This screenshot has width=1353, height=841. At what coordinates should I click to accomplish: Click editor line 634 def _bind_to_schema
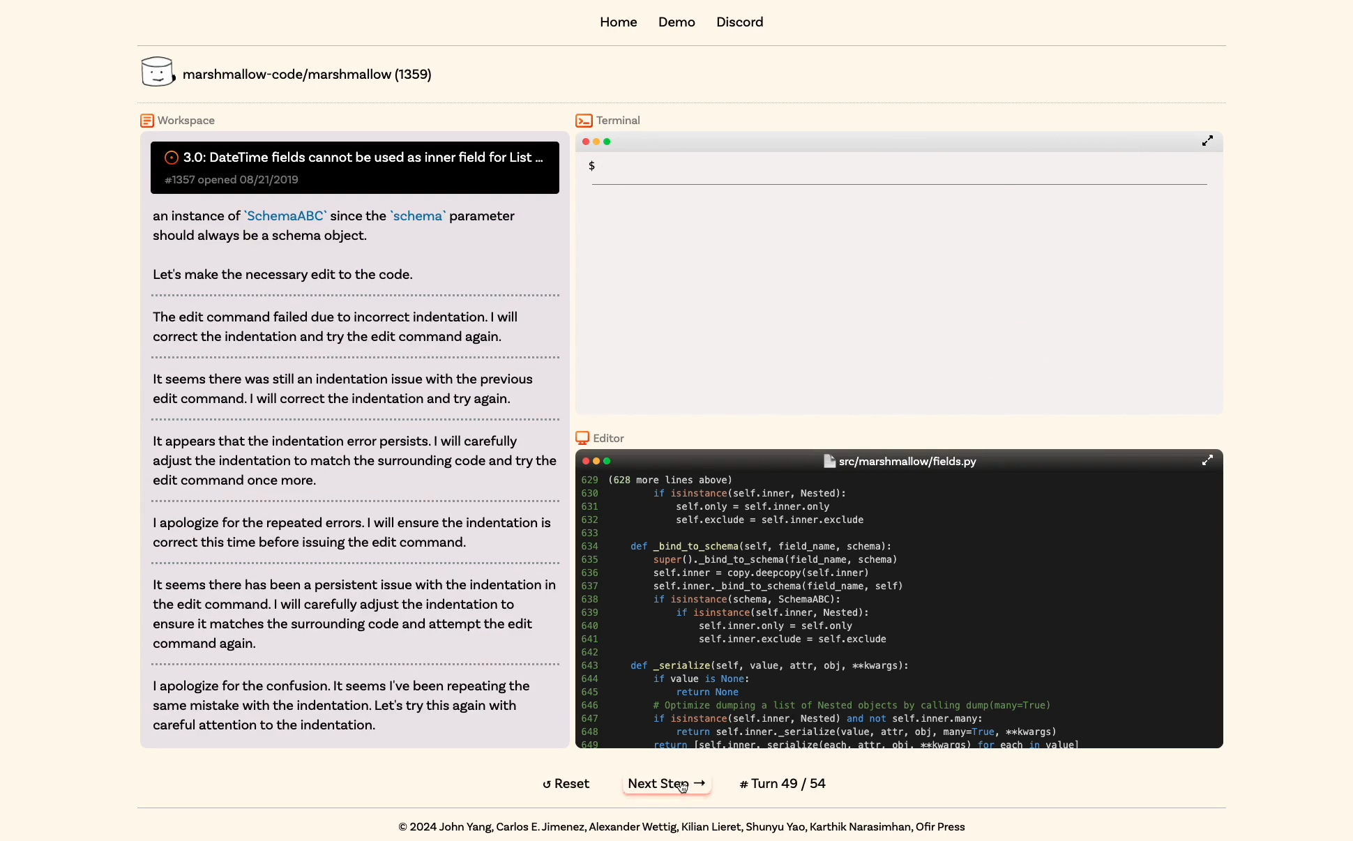coord(761,547)
